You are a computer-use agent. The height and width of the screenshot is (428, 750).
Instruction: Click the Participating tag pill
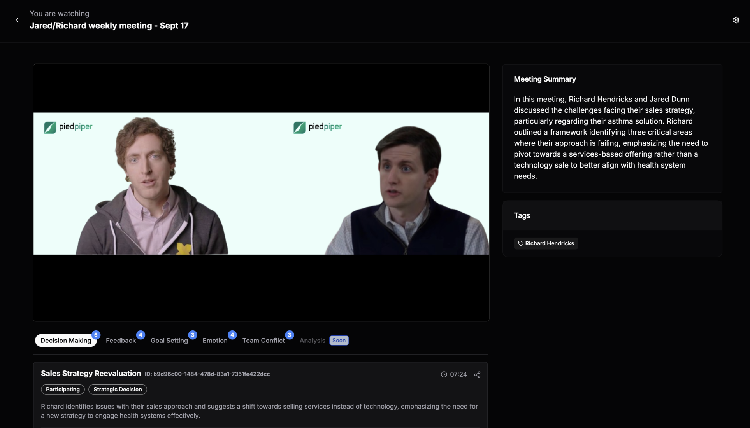pos(63,390)
